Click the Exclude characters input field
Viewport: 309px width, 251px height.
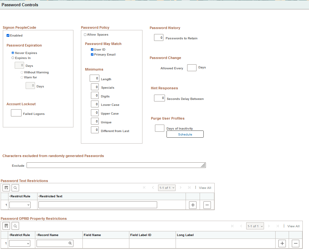116,165
